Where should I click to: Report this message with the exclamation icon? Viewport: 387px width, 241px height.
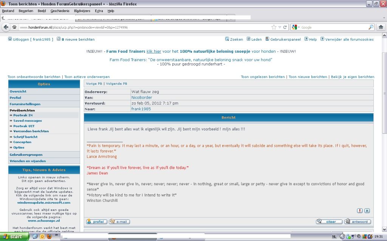point(360,211)
